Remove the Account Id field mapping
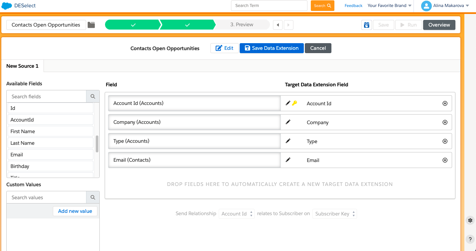Screen dimensions: 476x251 click(445, 104)
